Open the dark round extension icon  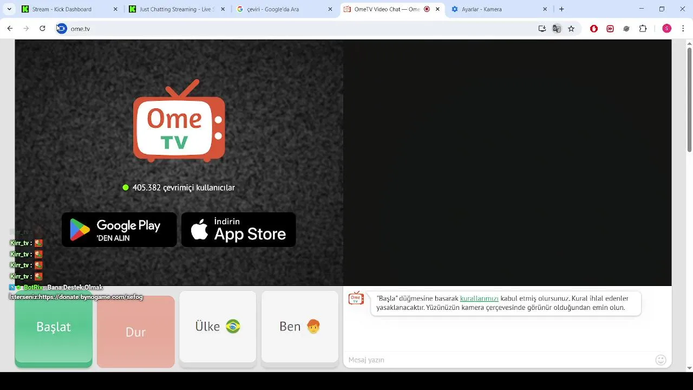click(x=626, y=29)
